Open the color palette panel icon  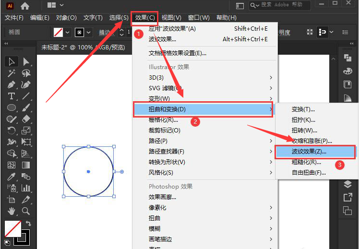pos(347,71)
